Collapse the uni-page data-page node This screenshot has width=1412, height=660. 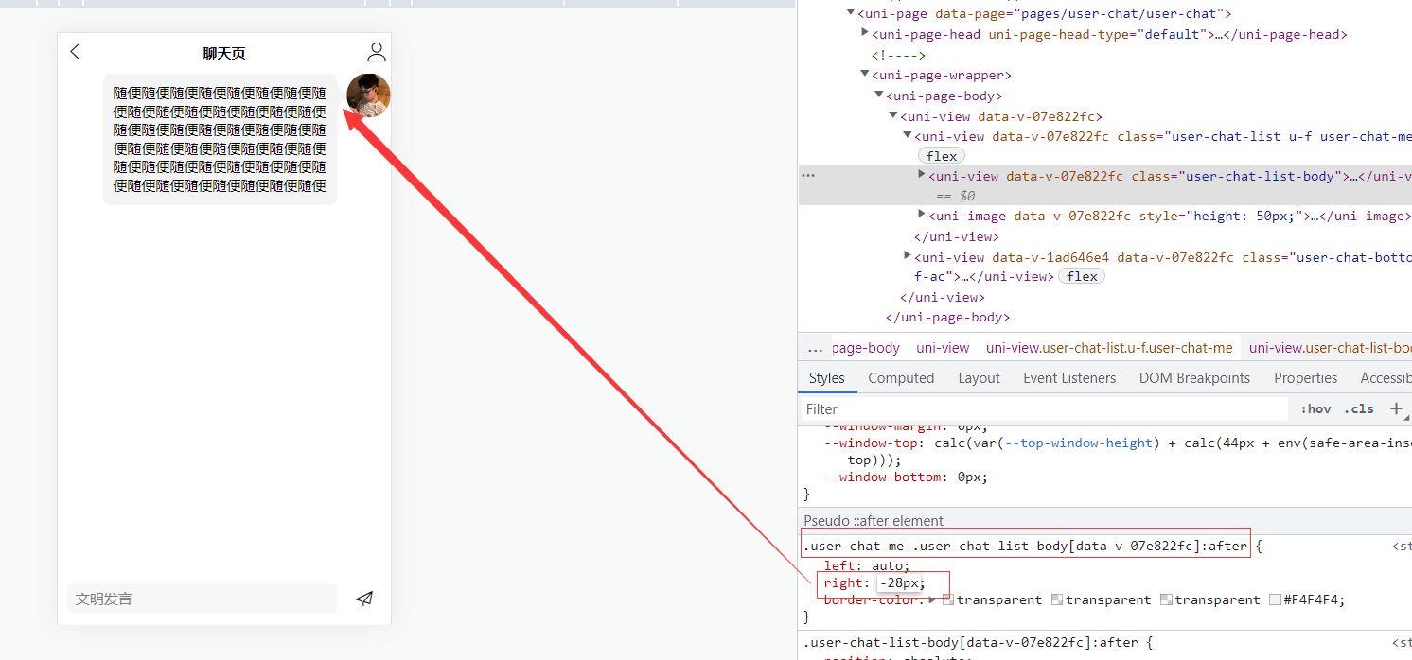click(x=851, y=13)
